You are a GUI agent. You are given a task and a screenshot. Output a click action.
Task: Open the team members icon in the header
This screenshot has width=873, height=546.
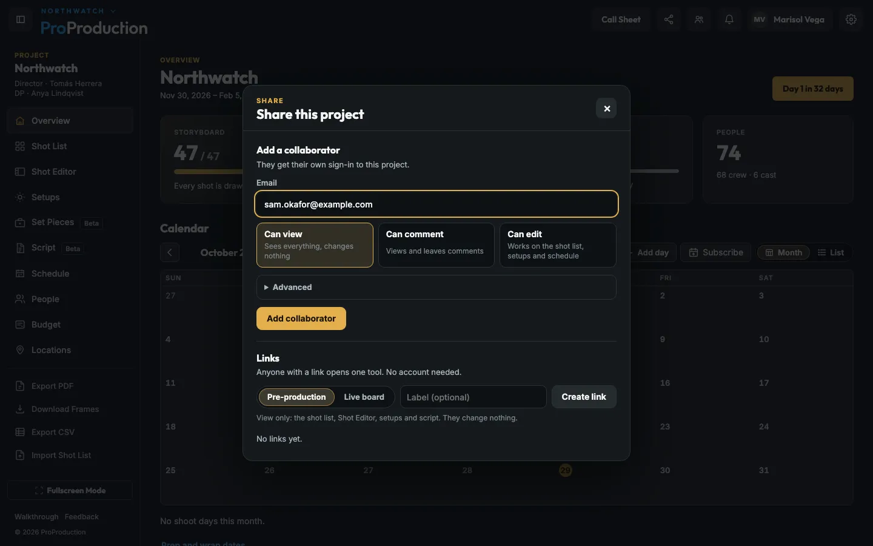[699, 19]
